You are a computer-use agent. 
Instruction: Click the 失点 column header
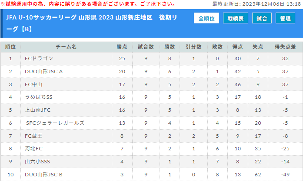pyautogui.click(x=258, y=47)
